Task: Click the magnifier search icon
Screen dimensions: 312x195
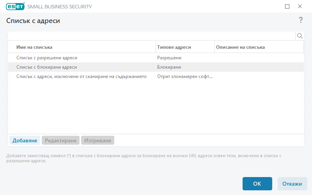Action: tap(300, 36)
